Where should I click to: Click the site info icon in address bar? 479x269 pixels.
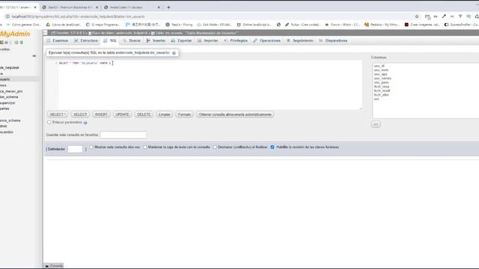coord(7,16)
